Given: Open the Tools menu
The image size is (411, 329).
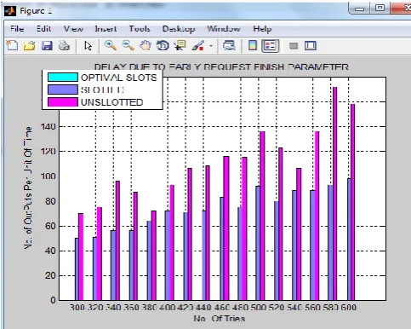Looking at the screenshot, I should (x=140, y=29).
